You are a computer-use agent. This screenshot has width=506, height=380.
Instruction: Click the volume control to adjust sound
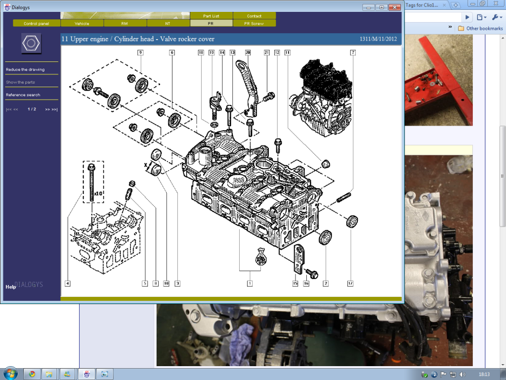point(463,374)
